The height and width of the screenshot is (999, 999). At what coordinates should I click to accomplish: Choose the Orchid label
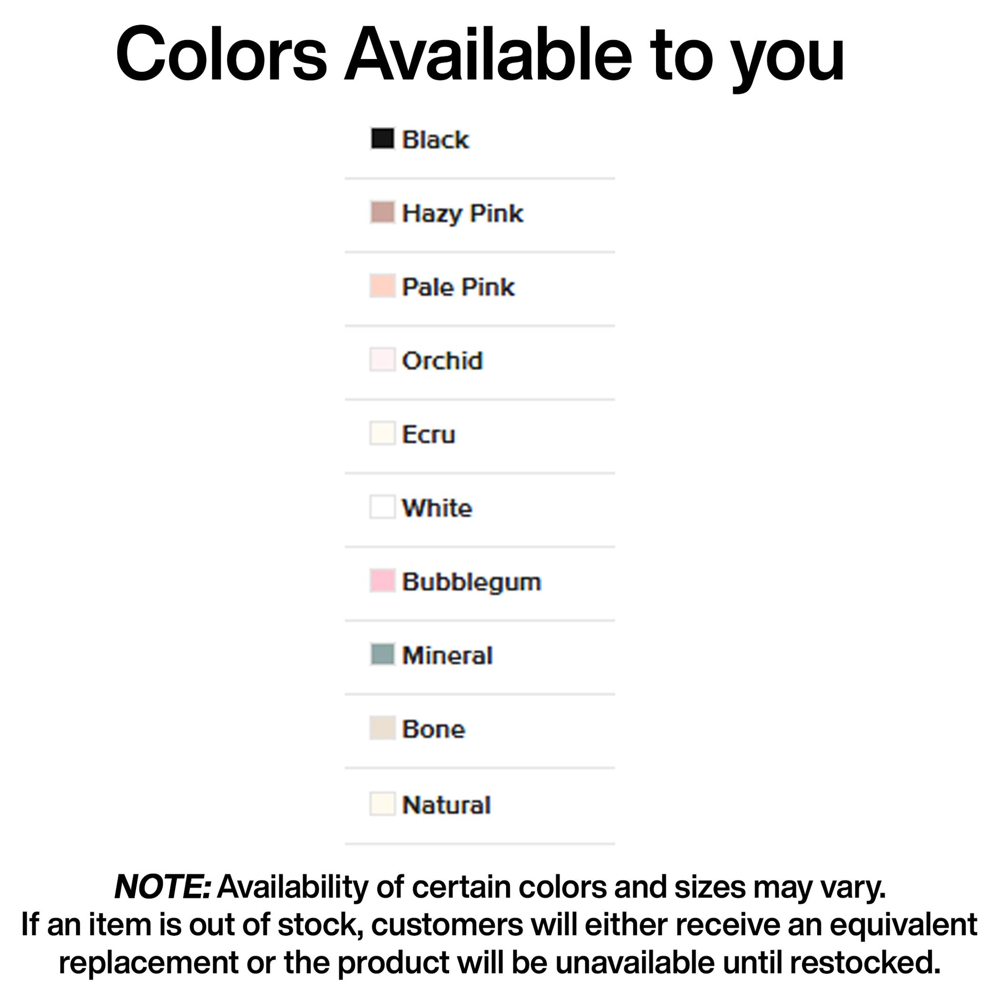tap(442, 360)
